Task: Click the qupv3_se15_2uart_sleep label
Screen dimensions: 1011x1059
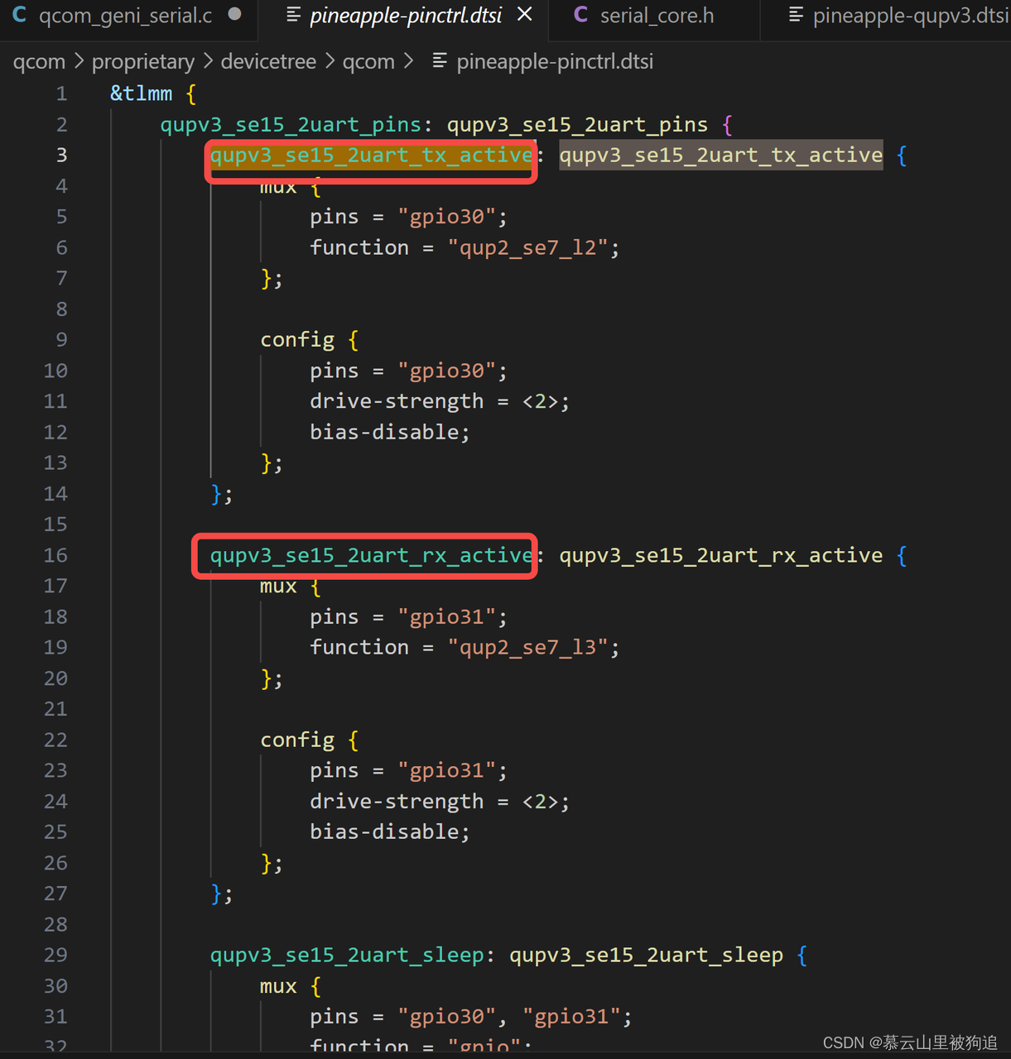Action: click(x=346, y=954)
